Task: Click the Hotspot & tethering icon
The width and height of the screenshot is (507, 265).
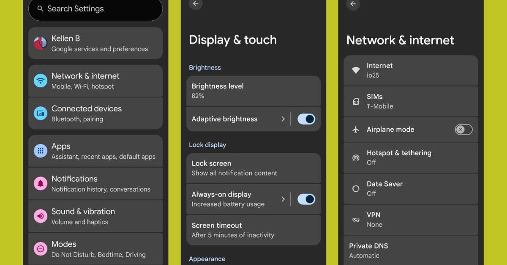Action: click(356, 158)
